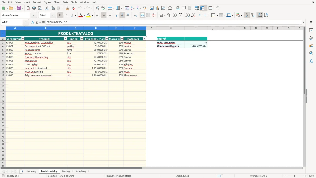Open the Font Name dropdown arrow
The height and width of the screenshot is (178, 316).
(x=34, y=15)
